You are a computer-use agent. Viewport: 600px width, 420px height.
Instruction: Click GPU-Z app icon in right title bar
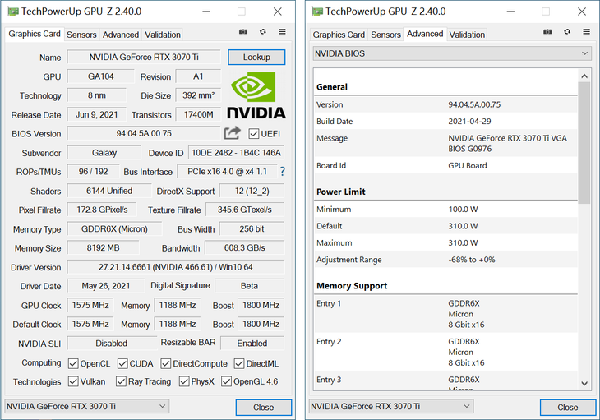click(316, 12)
